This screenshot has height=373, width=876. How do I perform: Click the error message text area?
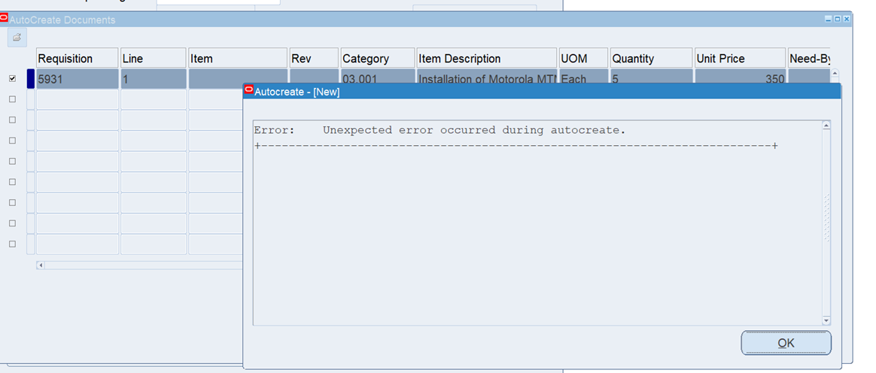(537, 223)
